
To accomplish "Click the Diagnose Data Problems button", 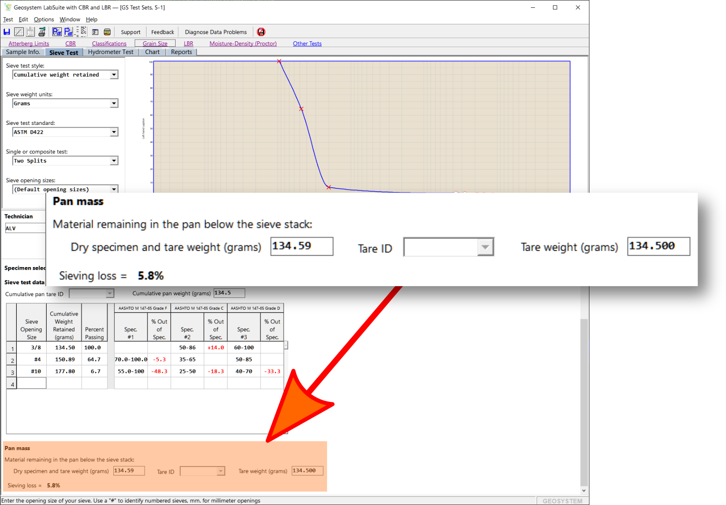I will pyautogui.click(x=216, y=32).
